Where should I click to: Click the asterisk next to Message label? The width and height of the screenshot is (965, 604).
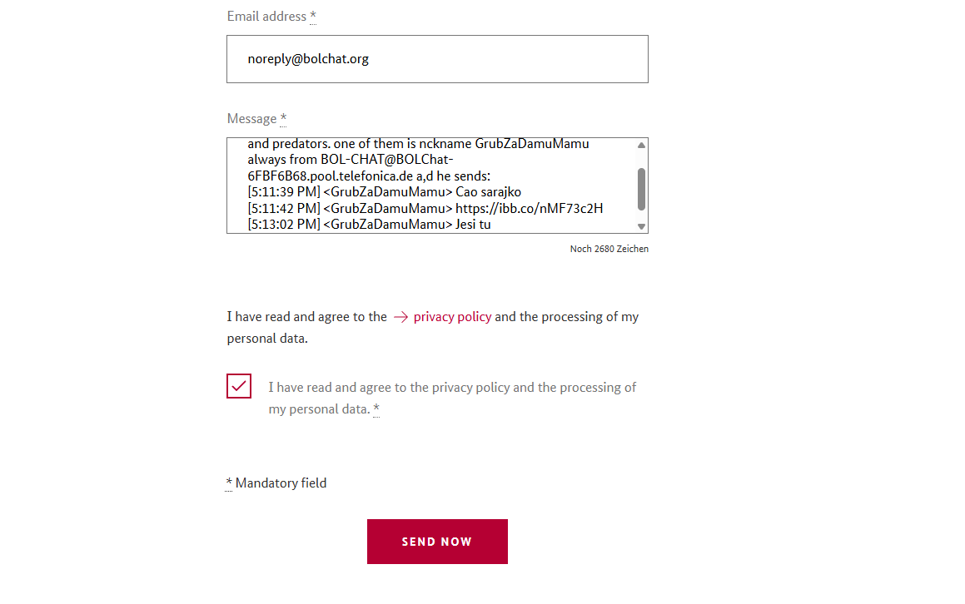tap(283, 119)
